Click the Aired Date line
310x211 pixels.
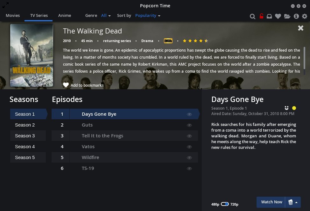[253, 113]
